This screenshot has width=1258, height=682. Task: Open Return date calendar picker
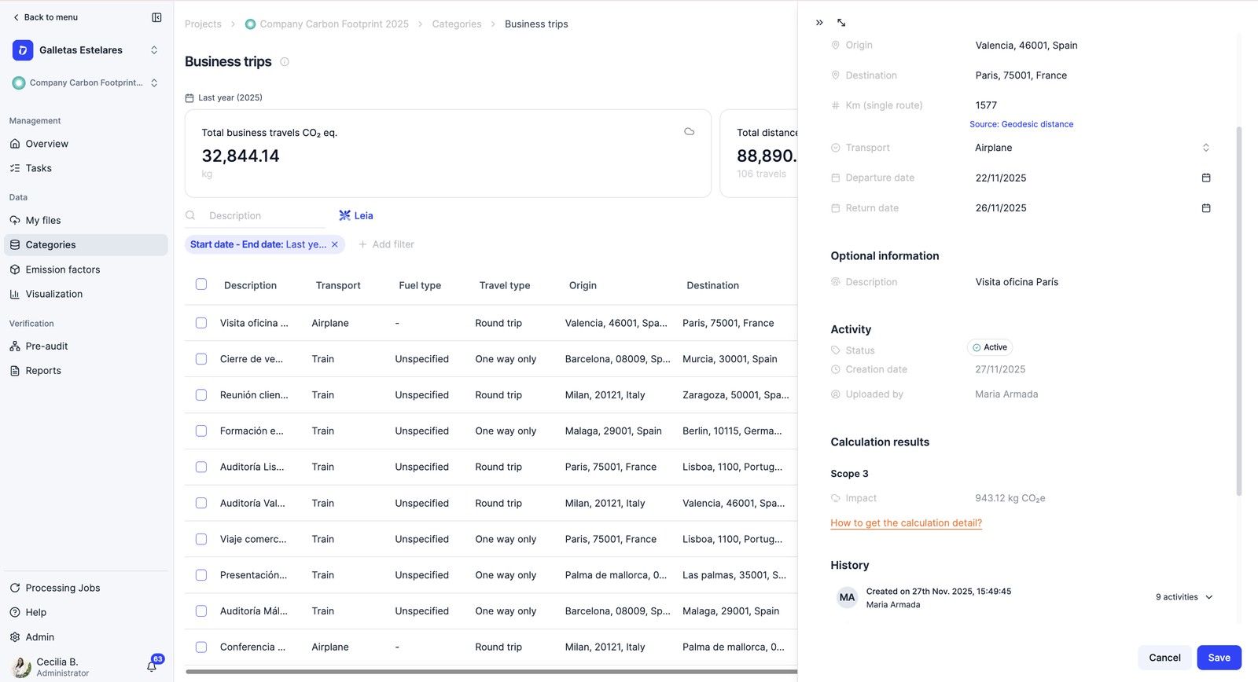pos(1206,208)
